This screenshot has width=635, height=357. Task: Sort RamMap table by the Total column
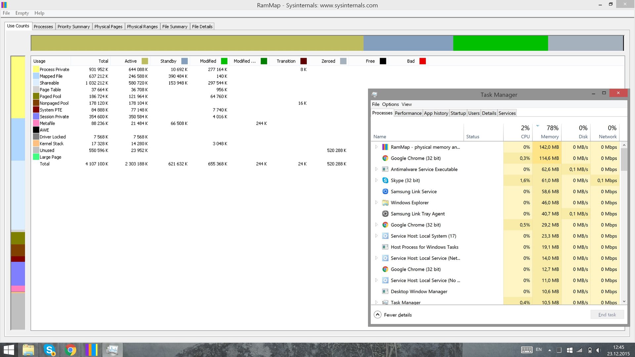tap(90, 61)
